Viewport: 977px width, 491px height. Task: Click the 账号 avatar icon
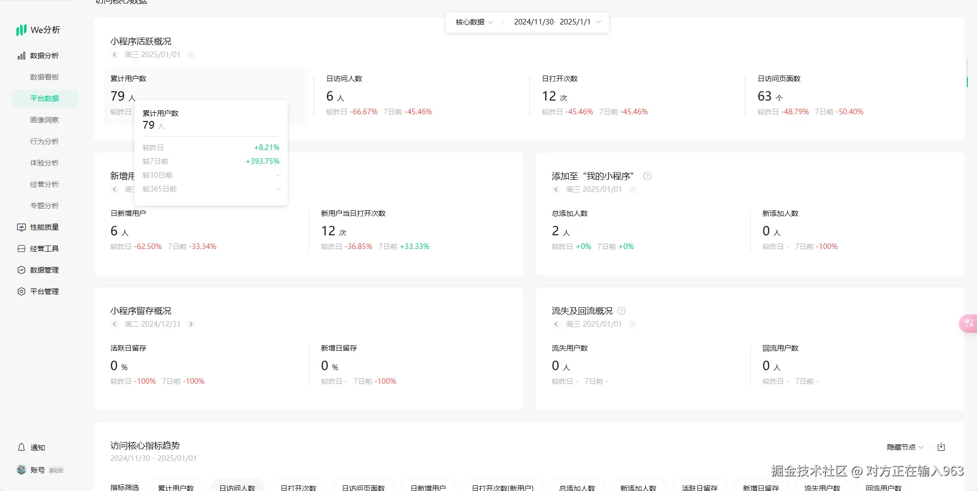pyautogui.click(x=21, y=470)
